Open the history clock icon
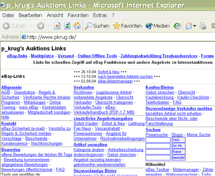The height and width of the screenshot is (176, 215). click(x=177, y=26)
